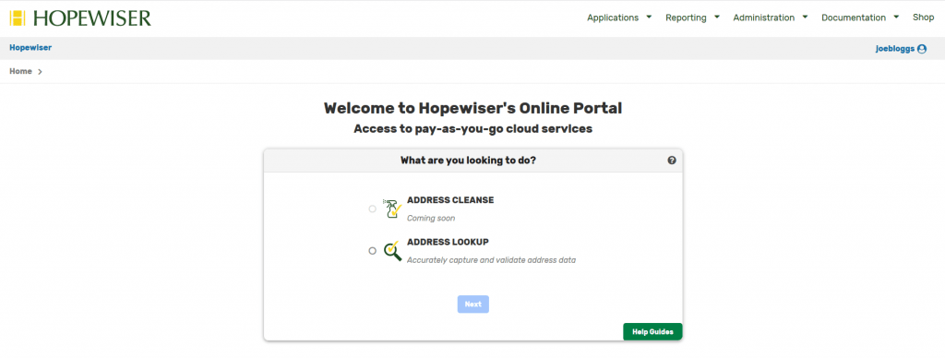Open the Administration menu
This screenshot has width=945, height=358.
[x=763, y=18]
